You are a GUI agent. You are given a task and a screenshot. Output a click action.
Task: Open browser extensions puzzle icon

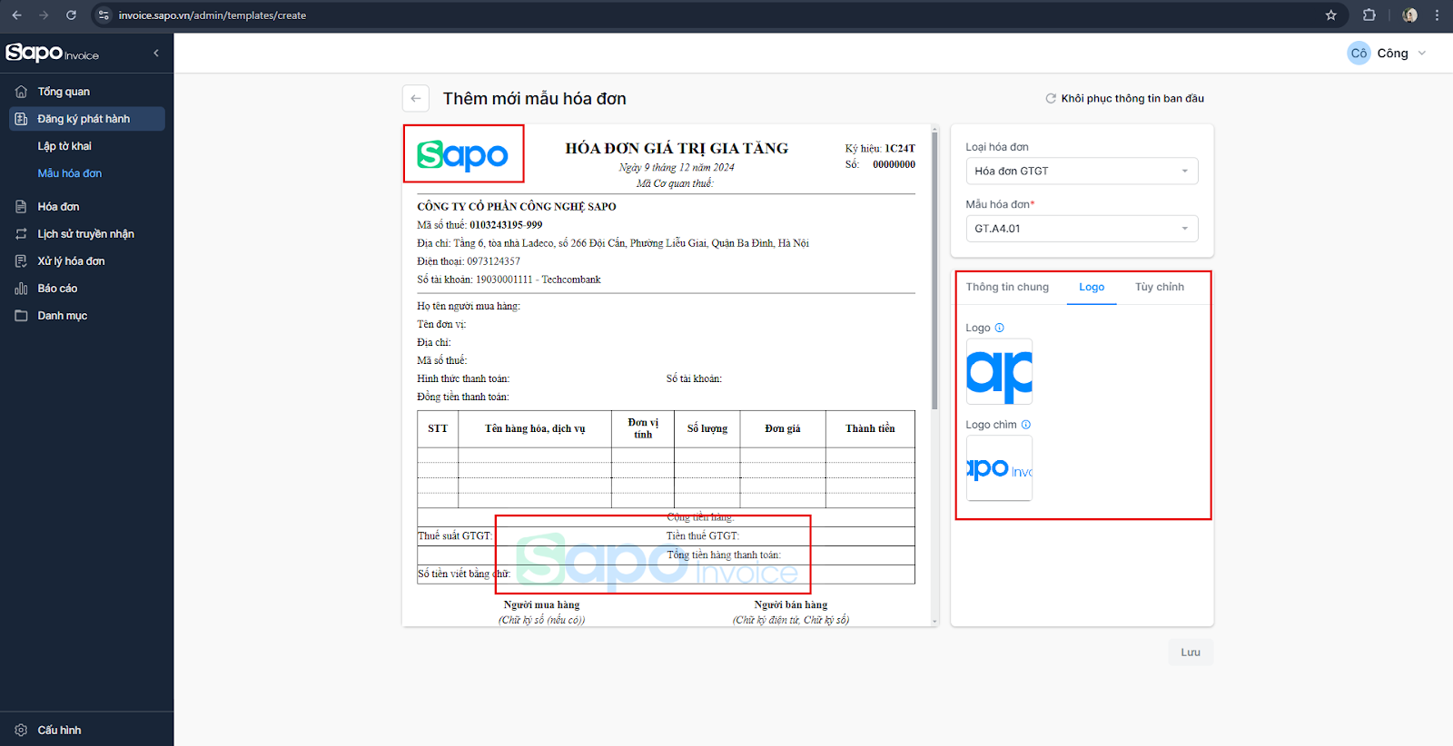pos(1369,15)
